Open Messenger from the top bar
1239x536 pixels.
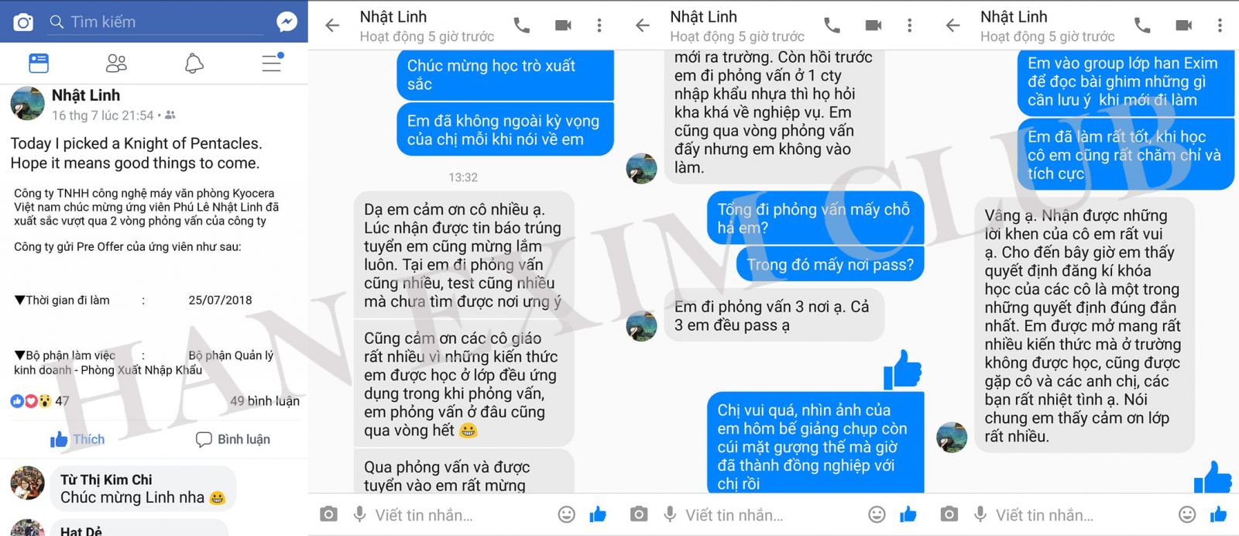pos(287,22)
